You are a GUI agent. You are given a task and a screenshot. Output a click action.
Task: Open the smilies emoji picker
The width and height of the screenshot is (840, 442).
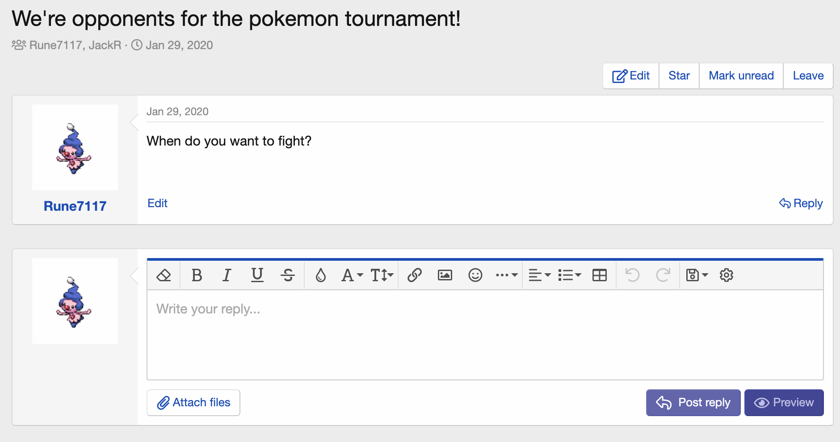coord(475,275)
